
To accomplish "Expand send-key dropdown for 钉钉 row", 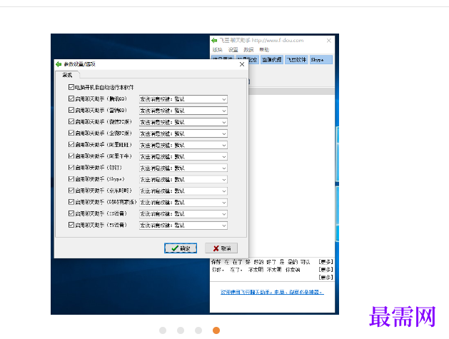I will [x=183, y=168].
